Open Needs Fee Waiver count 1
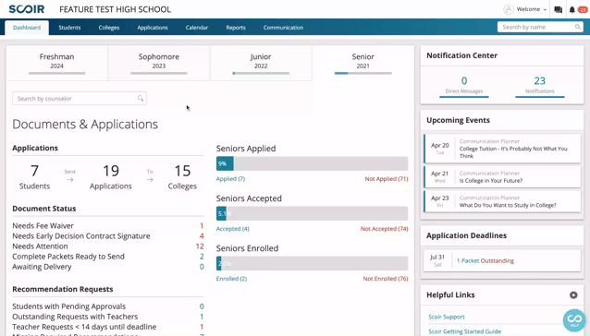 (x=202, y=225)
